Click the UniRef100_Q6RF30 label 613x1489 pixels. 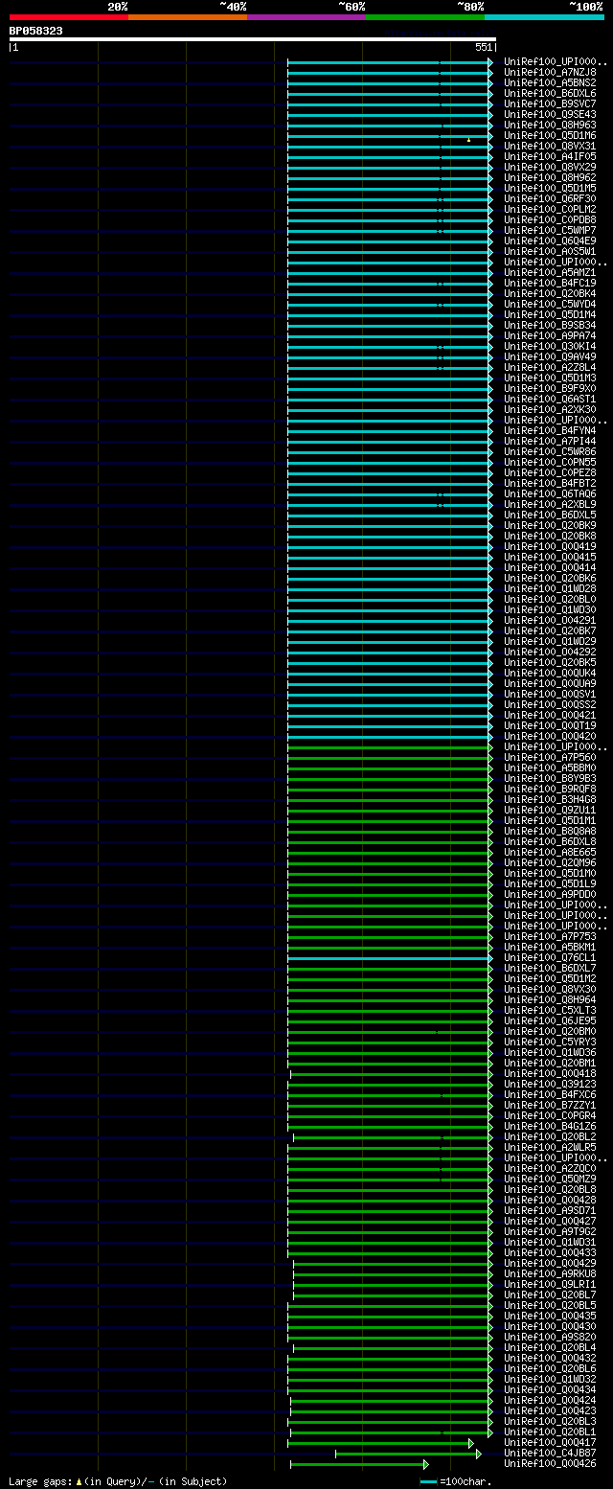tap(550, 198)
